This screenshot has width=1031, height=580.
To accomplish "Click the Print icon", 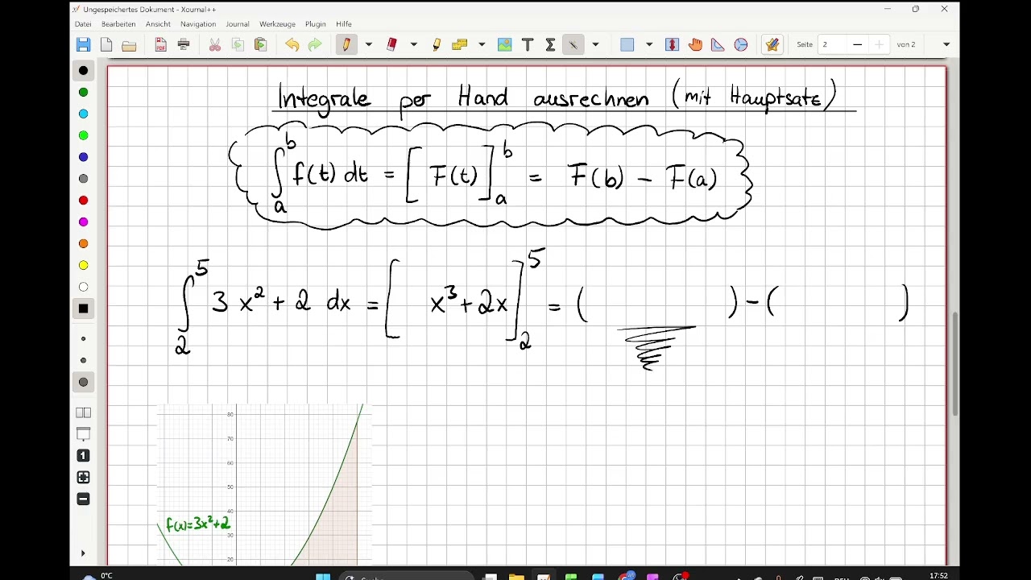I will [184, 45].
